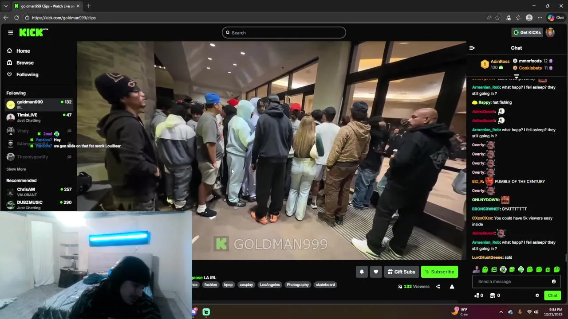Open Theonlygoatify channel in sidebar
This screenshot has height=319, width=568.
pos(39,157)
